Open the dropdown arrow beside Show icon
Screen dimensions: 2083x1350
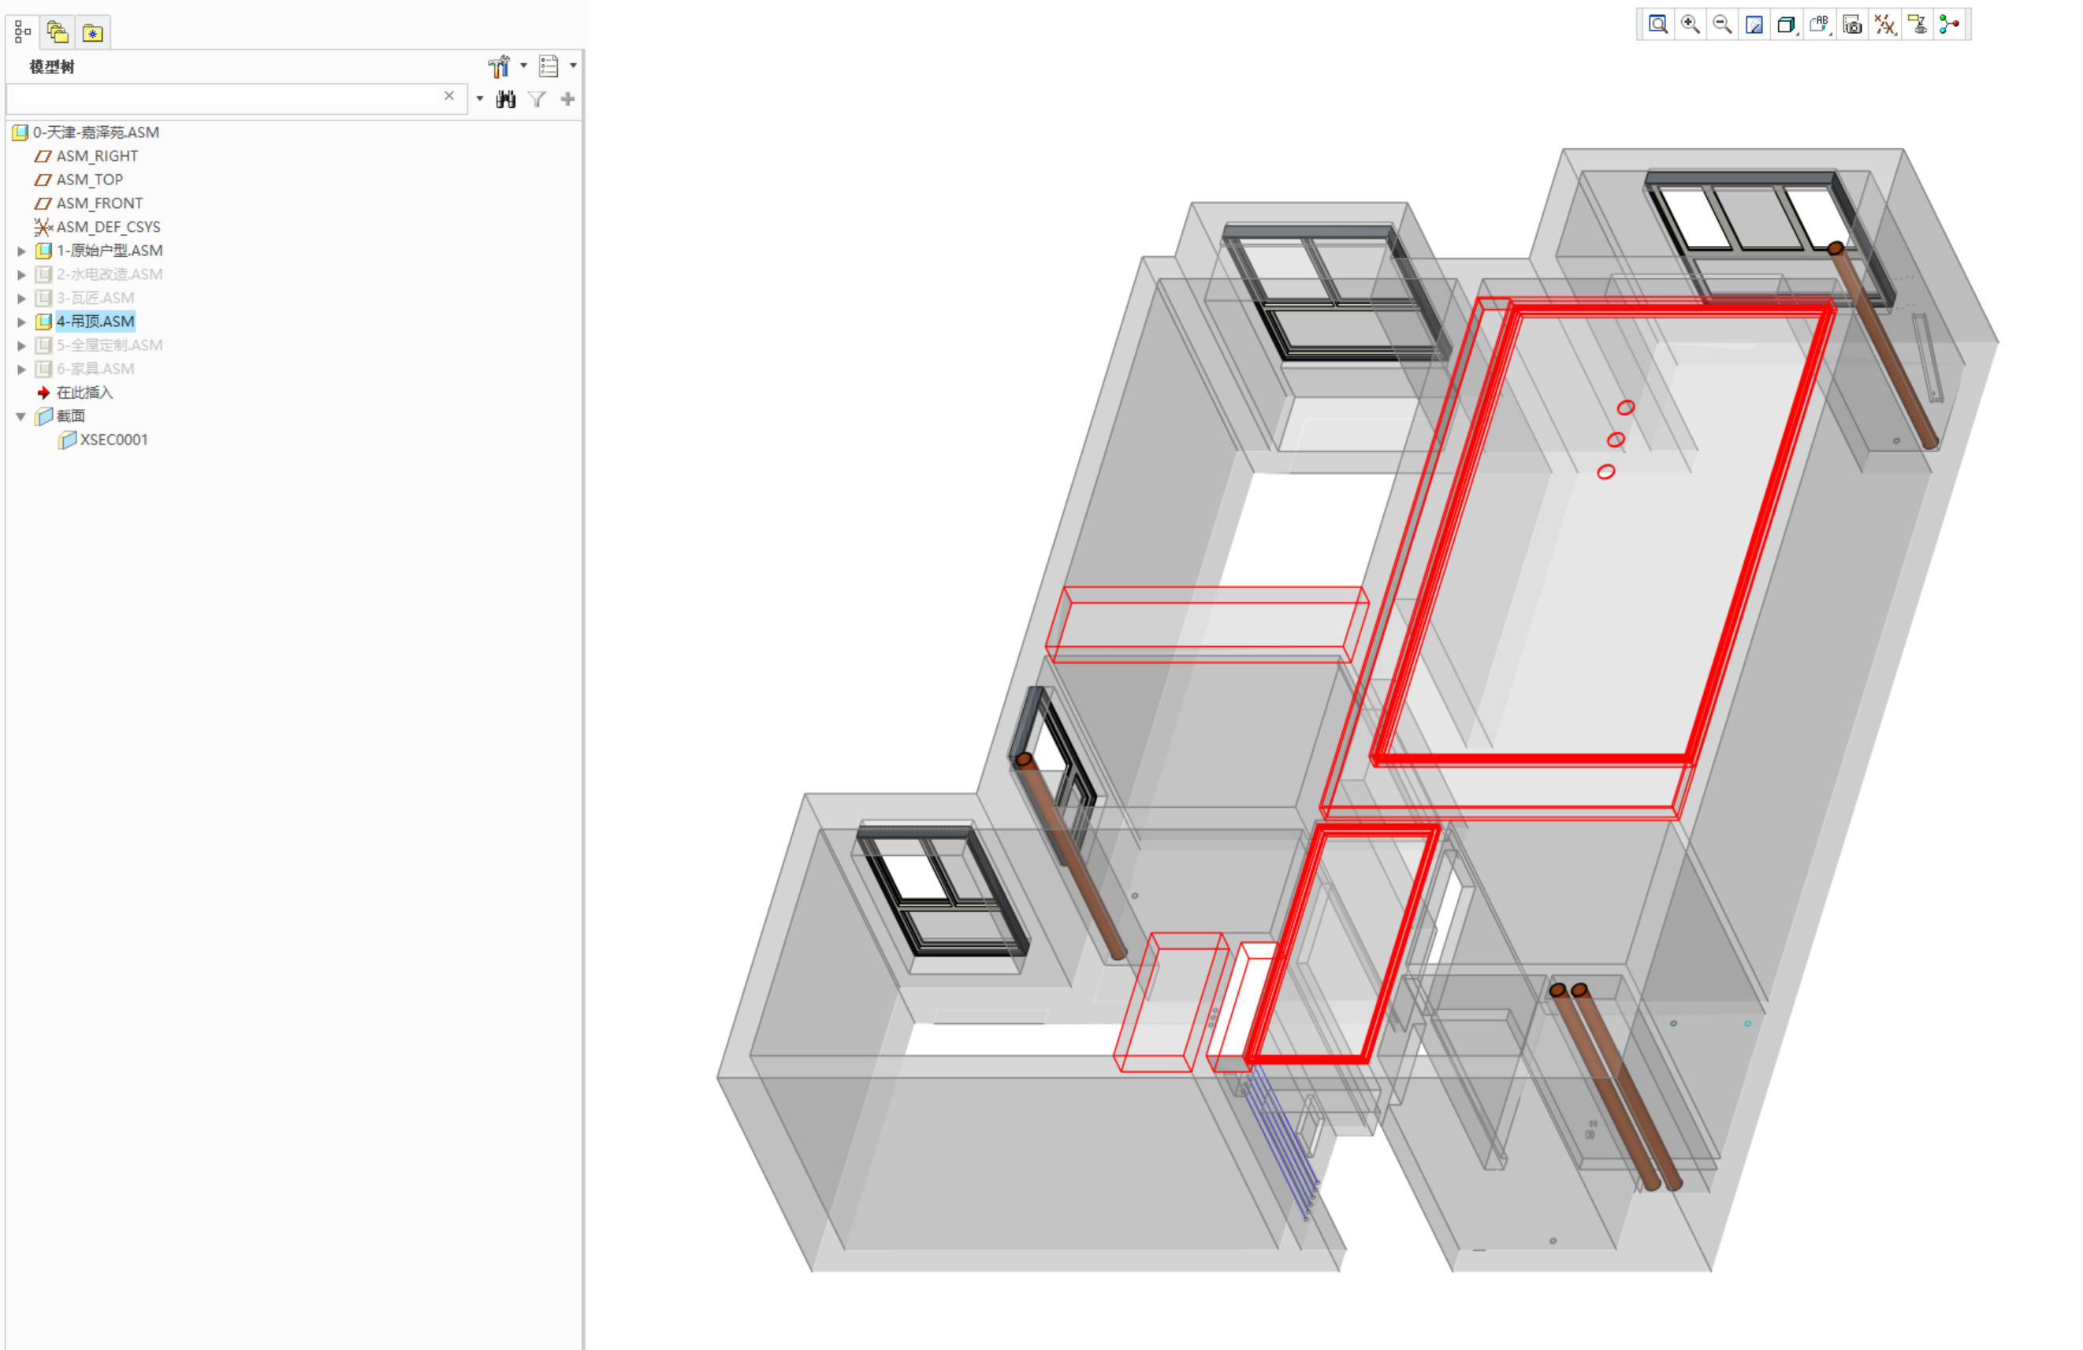pos(573,65)
